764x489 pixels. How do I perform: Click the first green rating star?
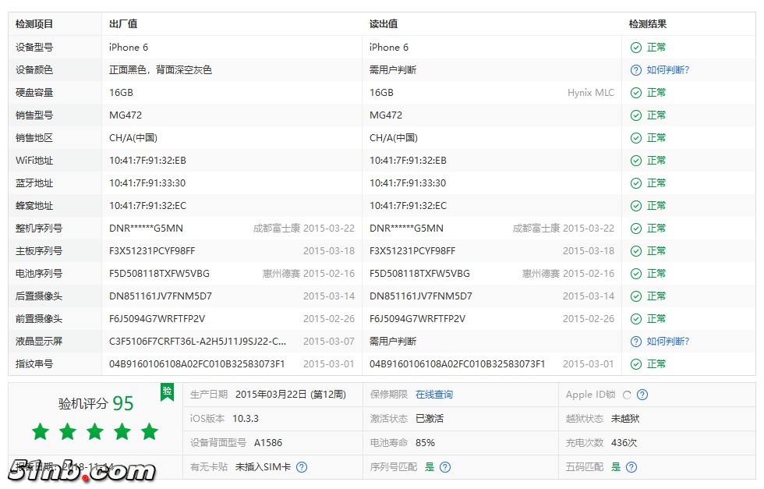click(x=41, y=431)
